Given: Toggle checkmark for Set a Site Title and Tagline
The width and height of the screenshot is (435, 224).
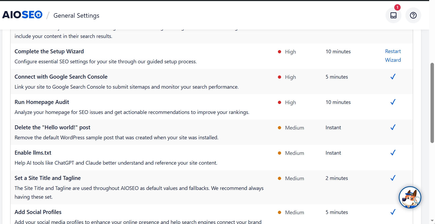Looking at the screenshot, I should coord(393,178).
